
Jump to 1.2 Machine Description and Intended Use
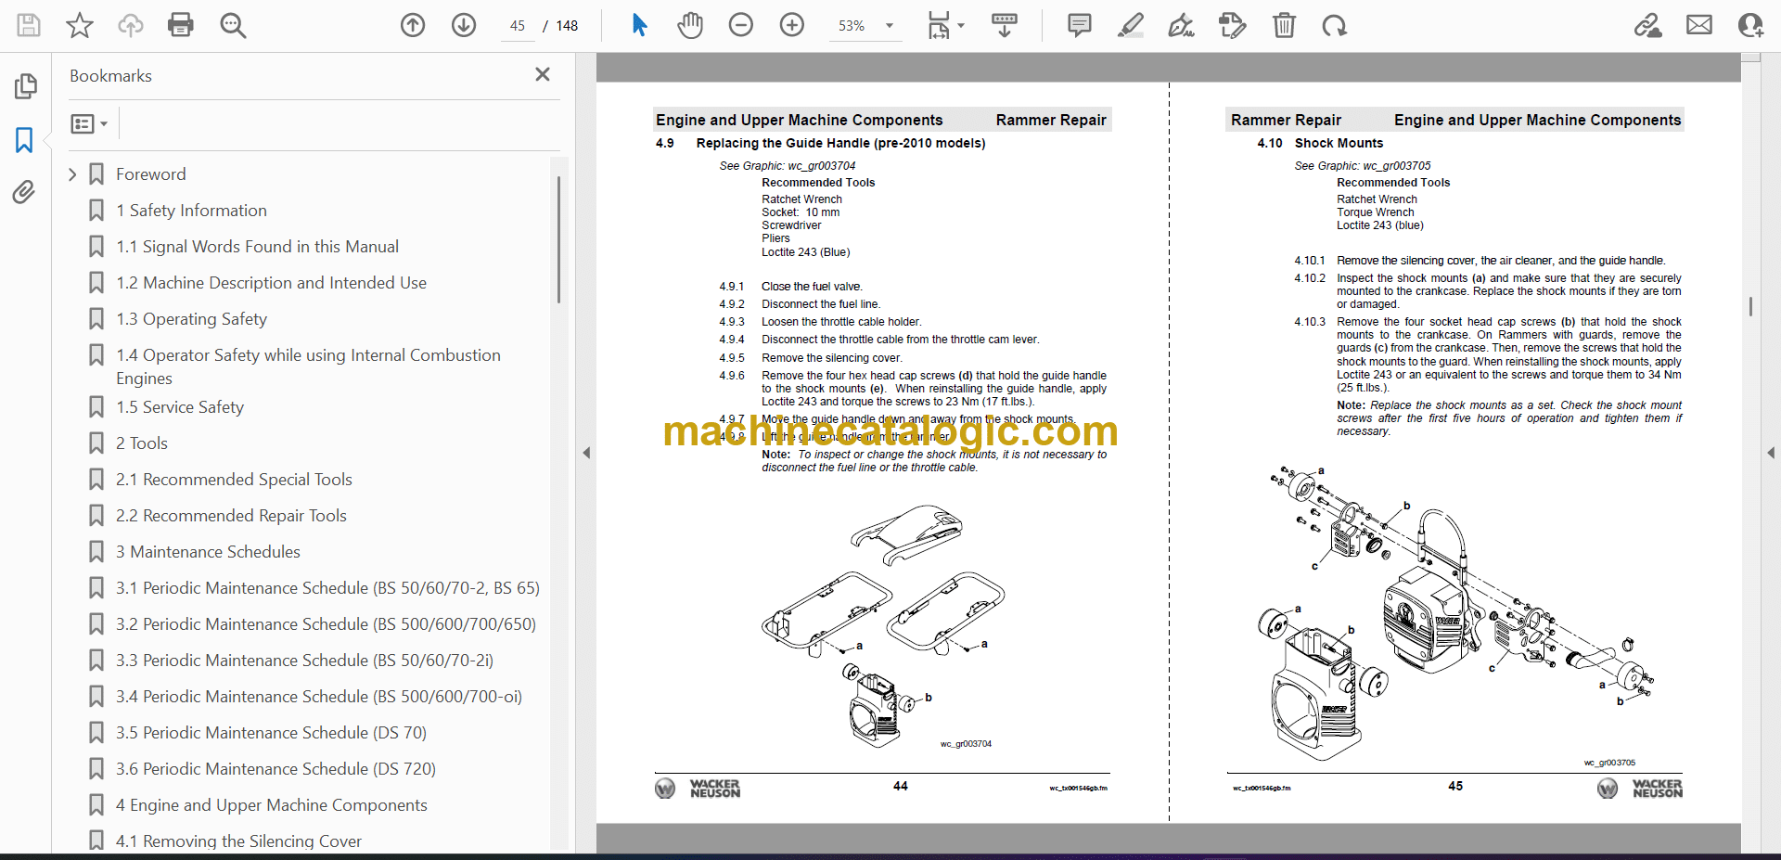[x=271, y=283]
